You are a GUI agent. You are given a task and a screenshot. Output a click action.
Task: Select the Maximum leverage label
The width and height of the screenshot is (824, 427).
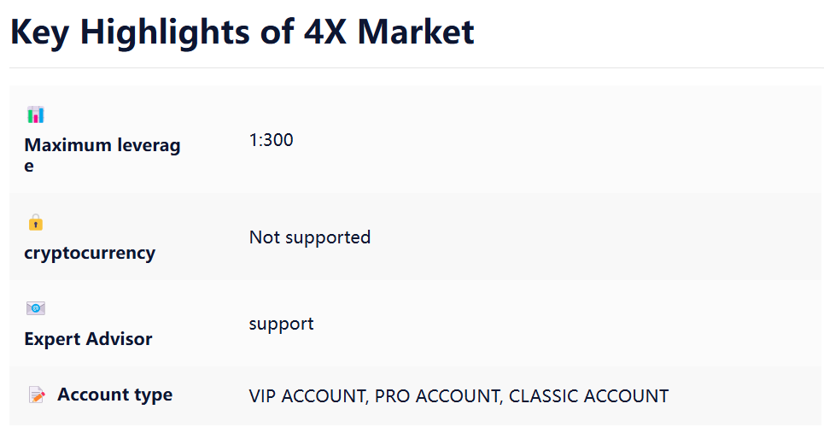point(102,155)
